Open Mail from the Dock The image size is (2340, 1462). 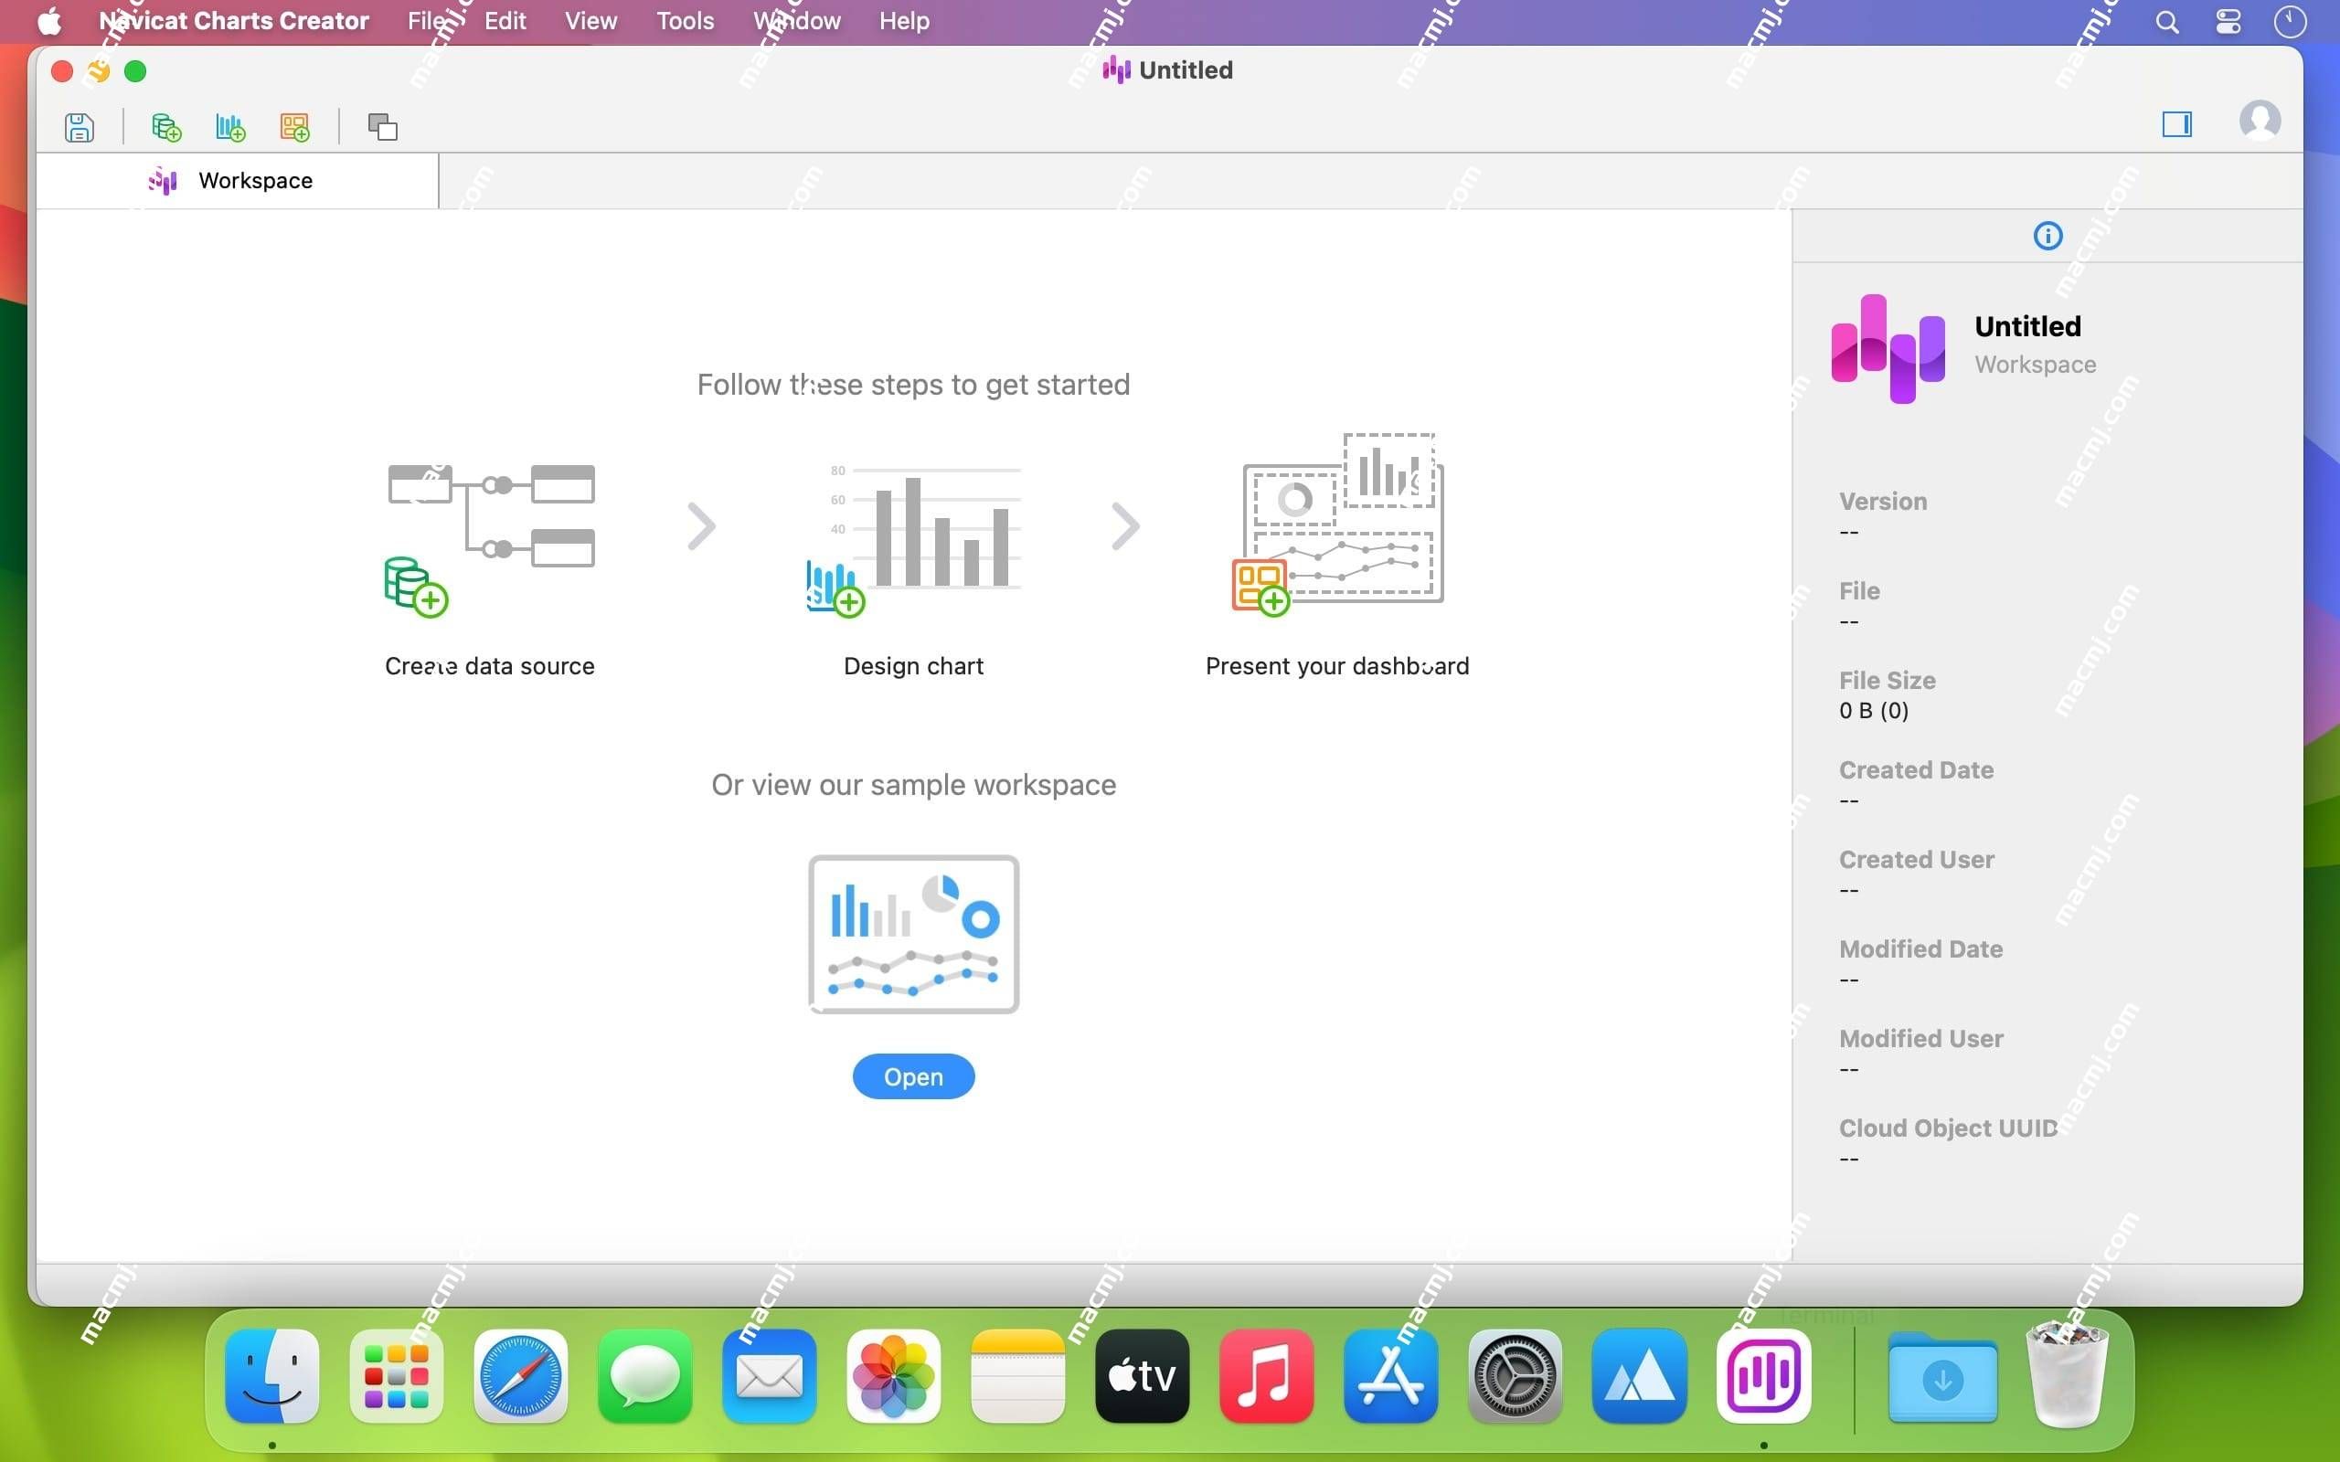click(769, 1375)
